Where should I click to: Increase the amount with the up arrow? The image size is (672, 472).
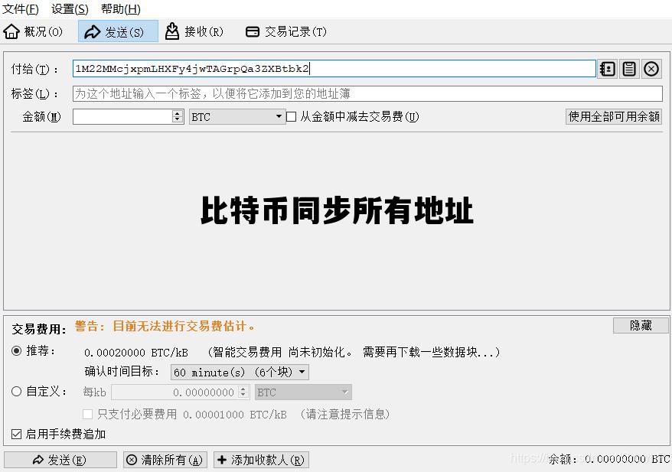coord(178,113)
